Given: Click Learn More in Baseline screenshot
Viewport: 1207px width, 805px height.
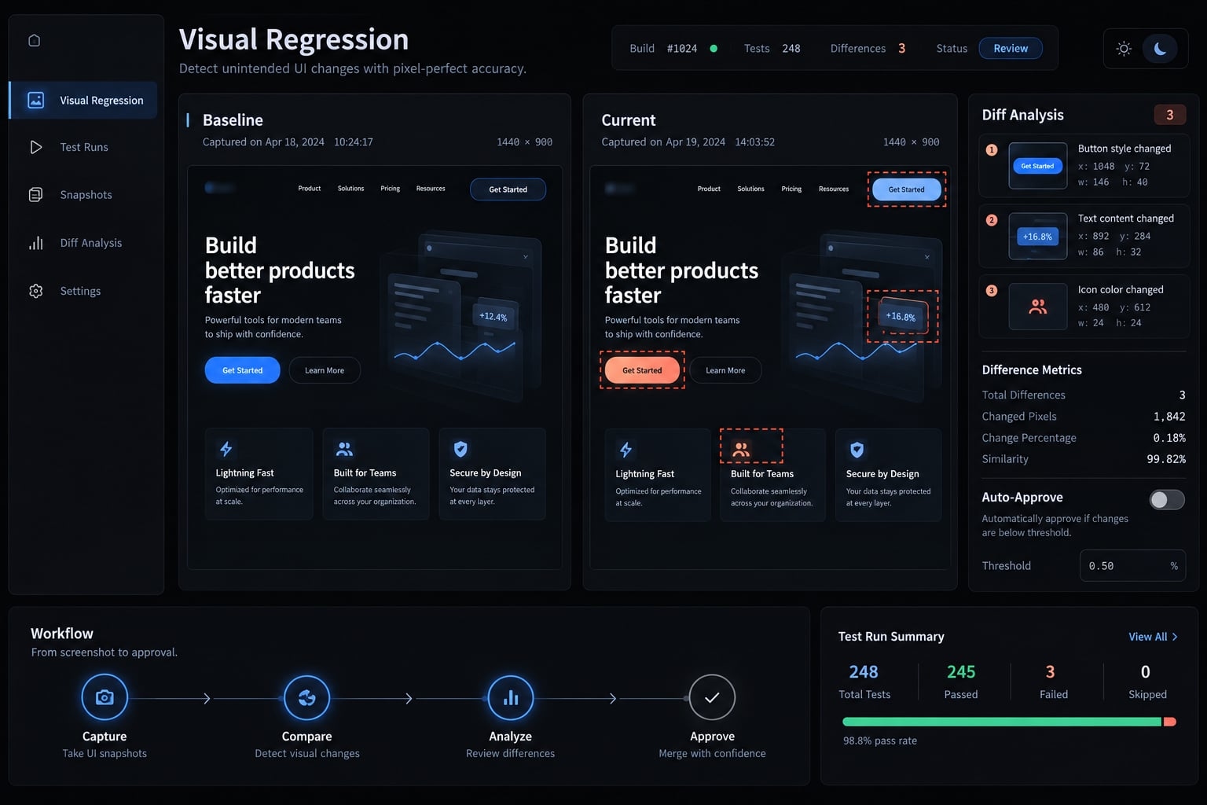Looking at the screenshot, I should click(325, 370).
